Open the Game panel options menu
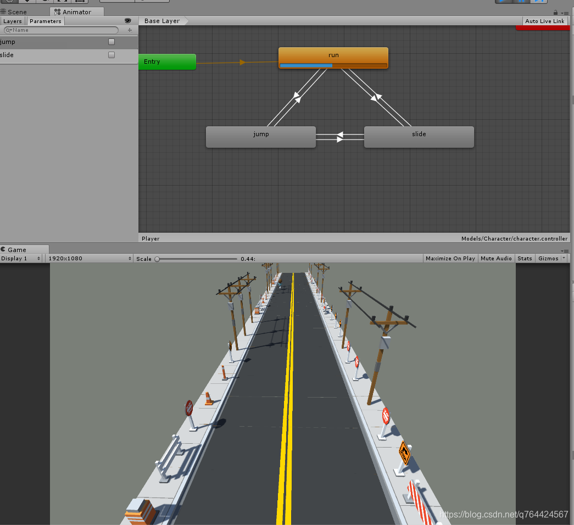Image resolution: width=574 pixels, height=525 pixels. (x=565, y=251)
